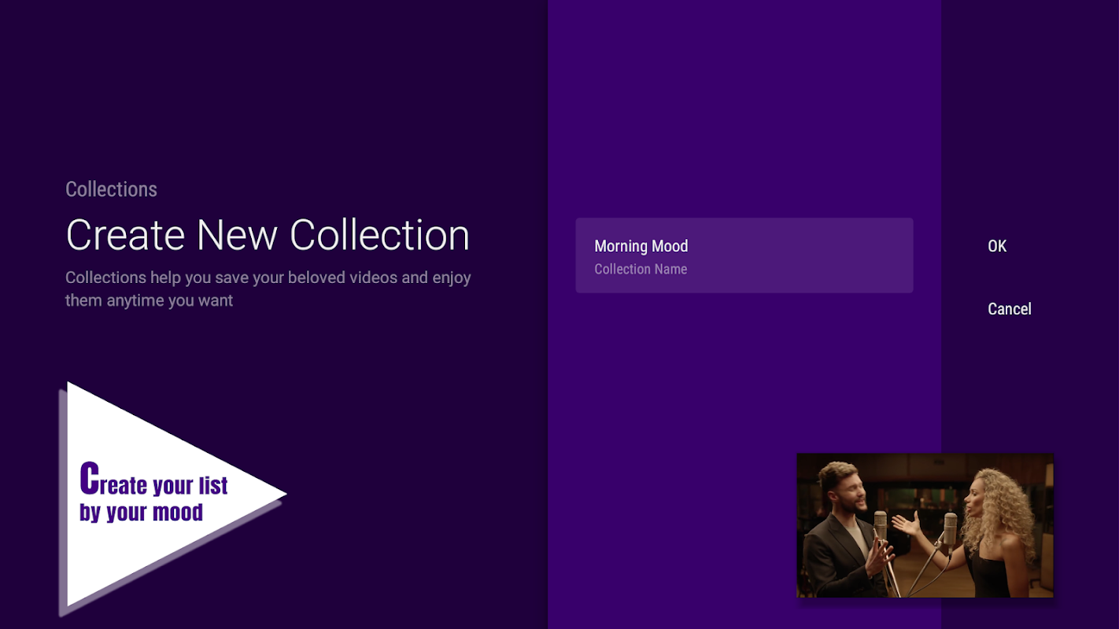Screen dimensions: 1119x629
Task: Choose Cancel to discard the collection
Action: pos(1010,309)
